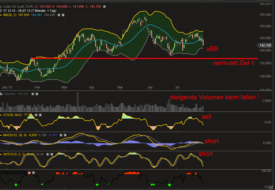Click the Jun time axis label

tap(150, 87)
